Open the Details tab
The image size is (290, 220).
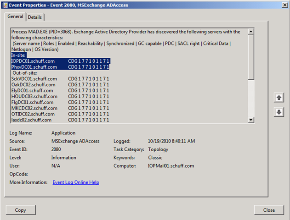[35, 17]
